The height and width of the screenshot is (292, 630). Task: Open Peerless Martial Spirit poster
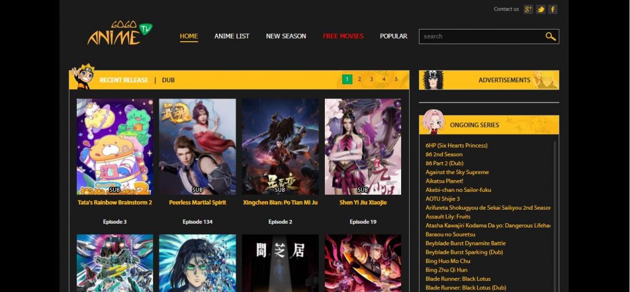click(x=197, y=146)
